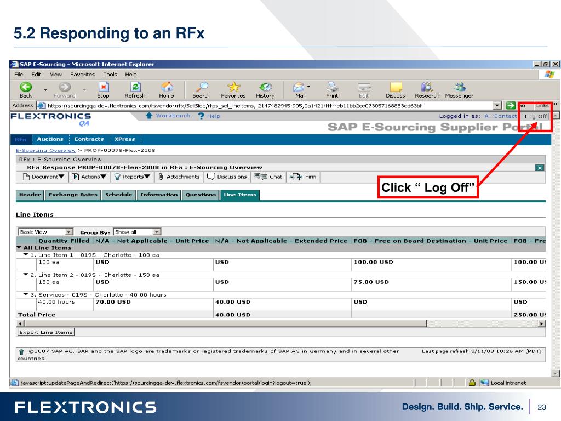
Task: Open the Actions dropdown menu
Action: pos(89,177)
